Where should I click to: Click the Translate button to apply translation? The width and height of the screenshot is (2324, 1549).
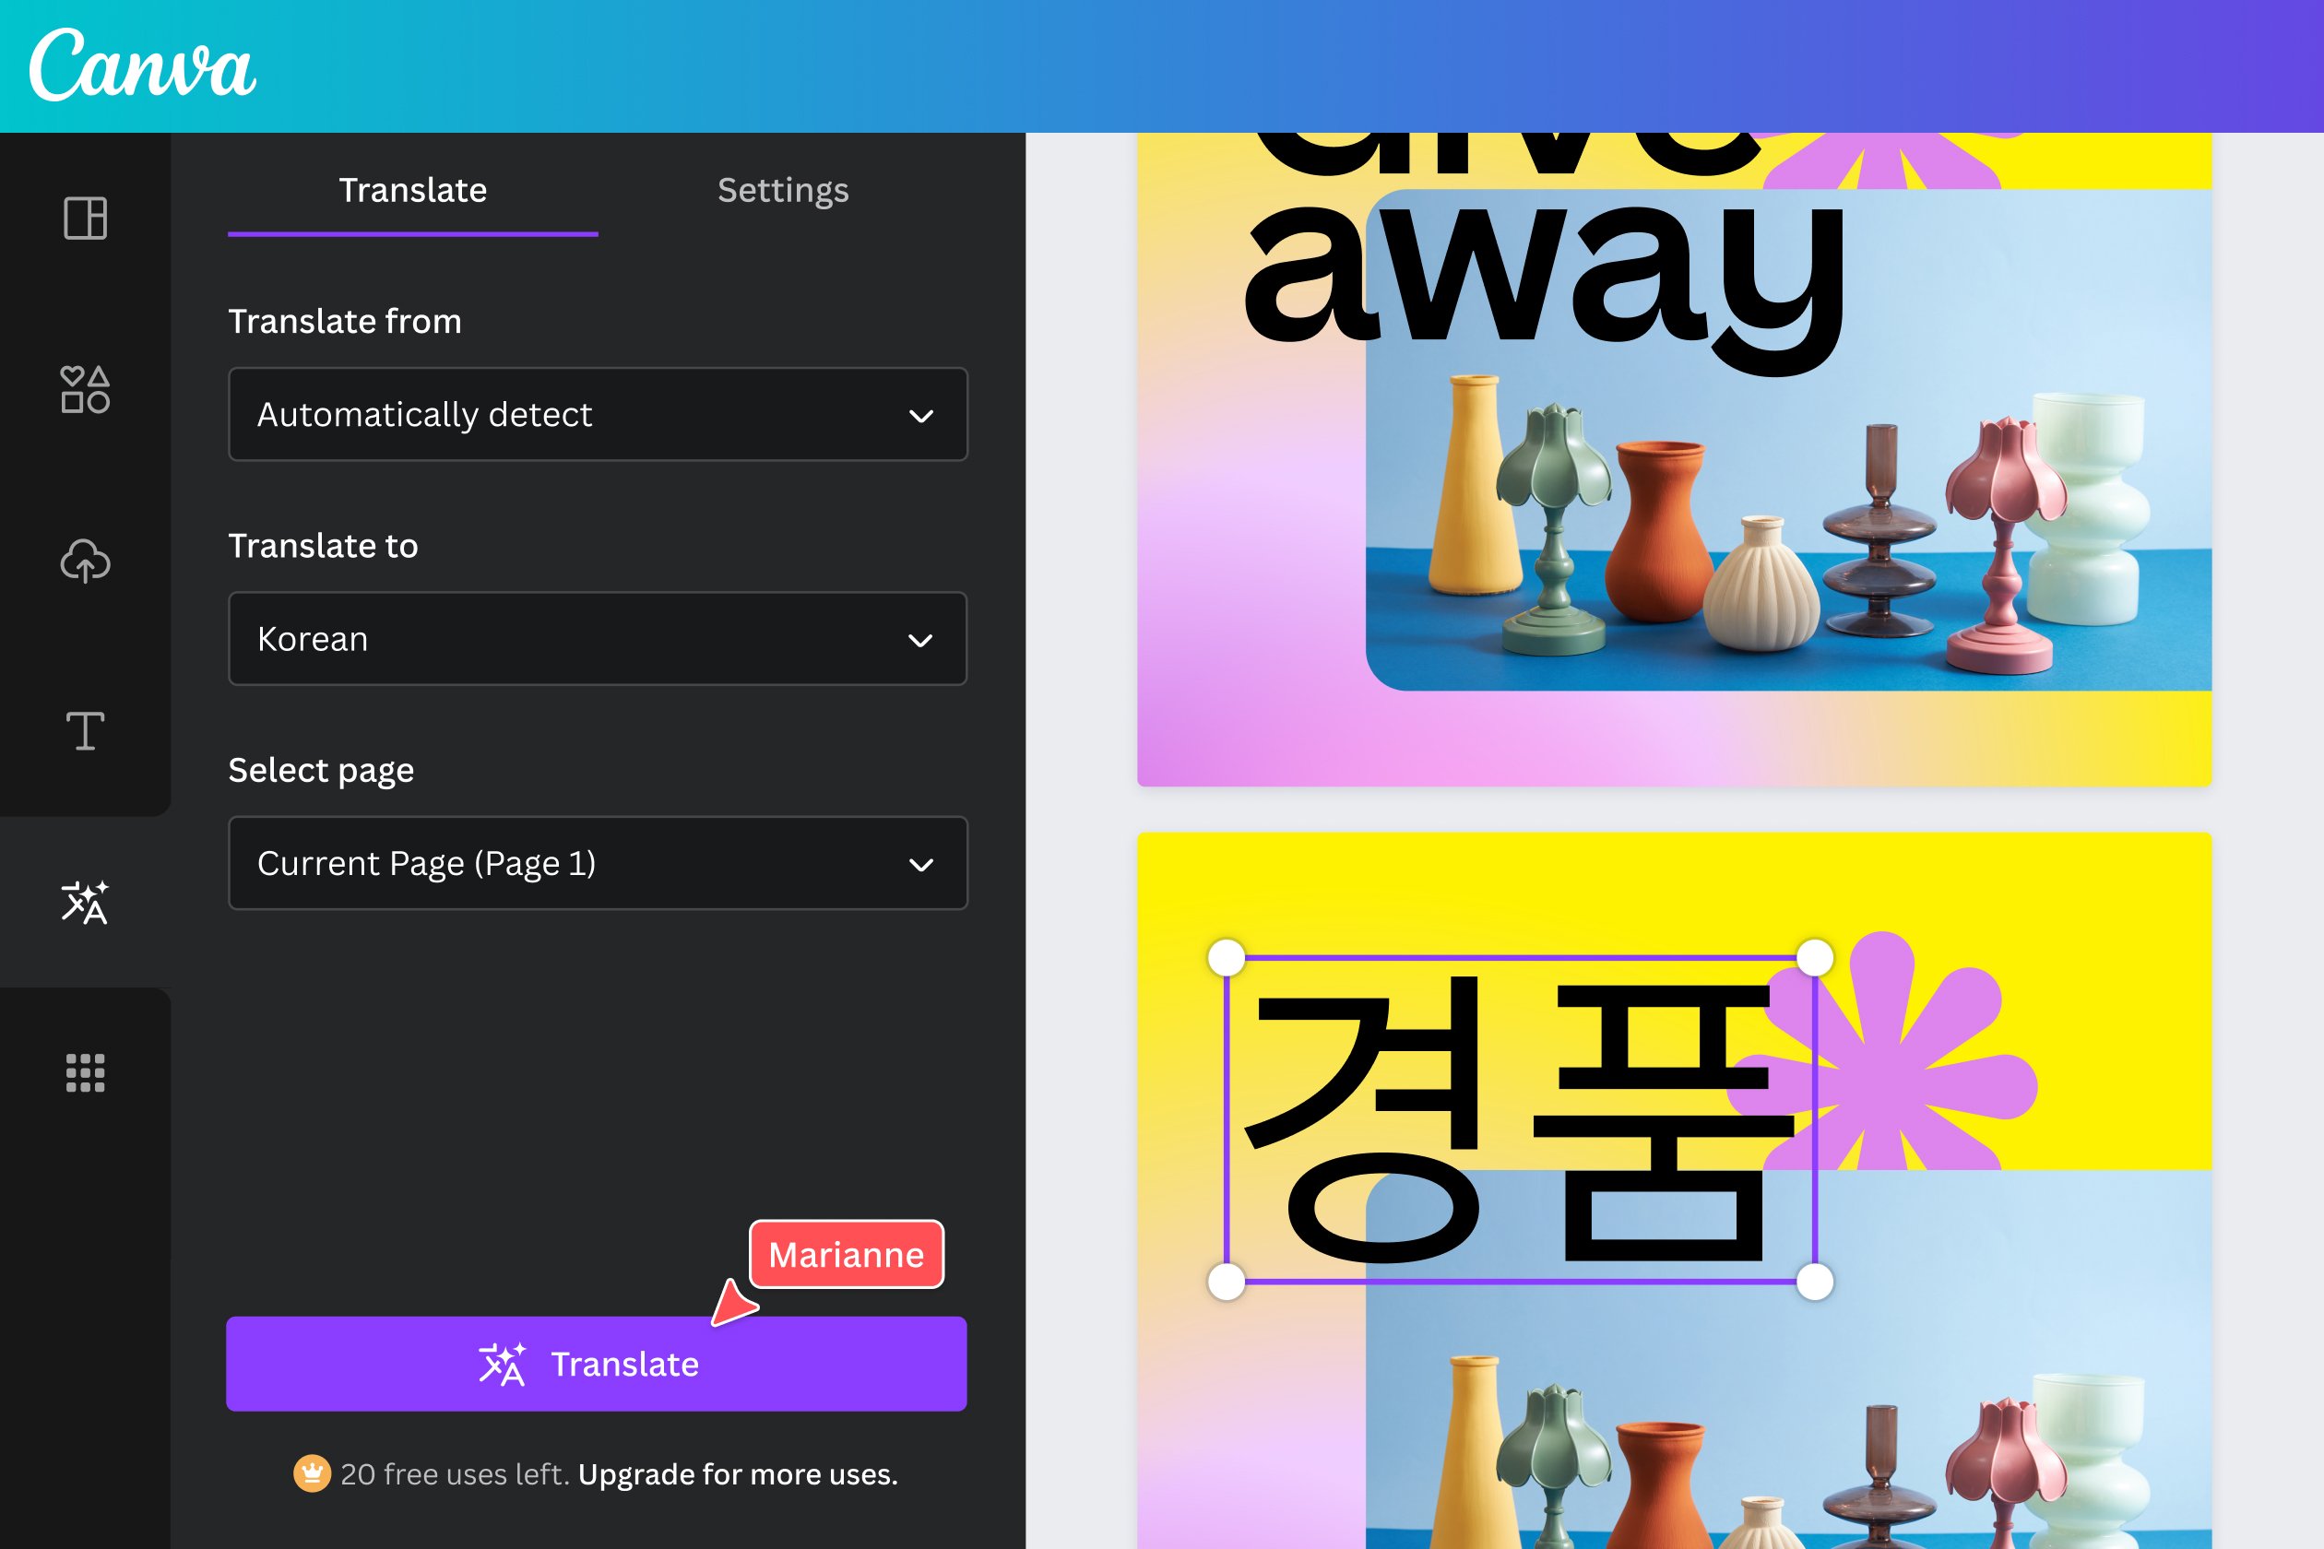(597, 1364)
